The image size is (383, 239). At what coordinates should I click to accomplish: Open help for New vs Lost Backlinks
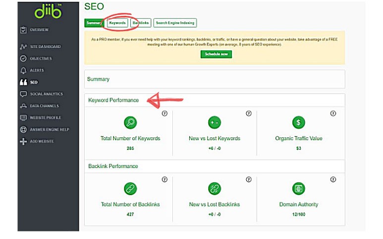[x=249, y=180]
